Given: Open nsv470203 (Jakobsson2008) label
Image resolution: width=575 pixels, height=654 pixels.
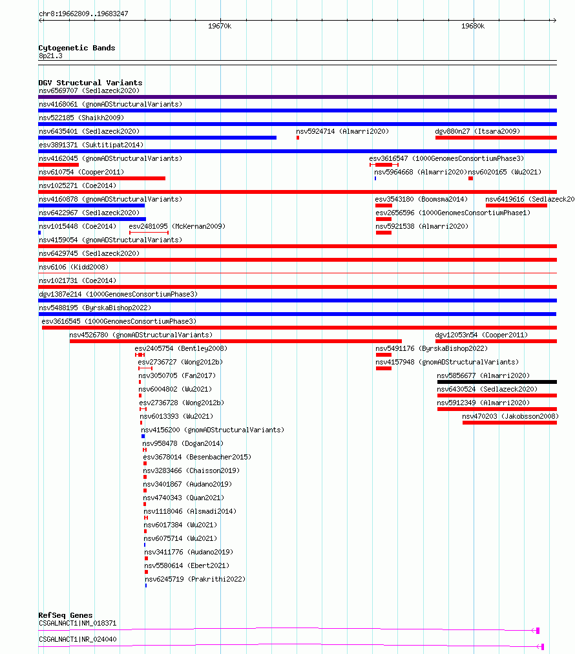Looking at the screenshot, I should pyautogui.click(x=510, y=416).
